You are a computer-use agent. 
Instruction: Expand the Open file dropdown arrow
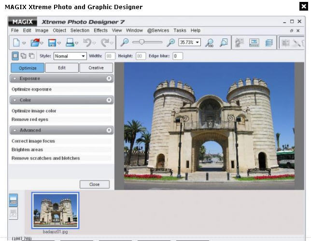coord(42,43)
